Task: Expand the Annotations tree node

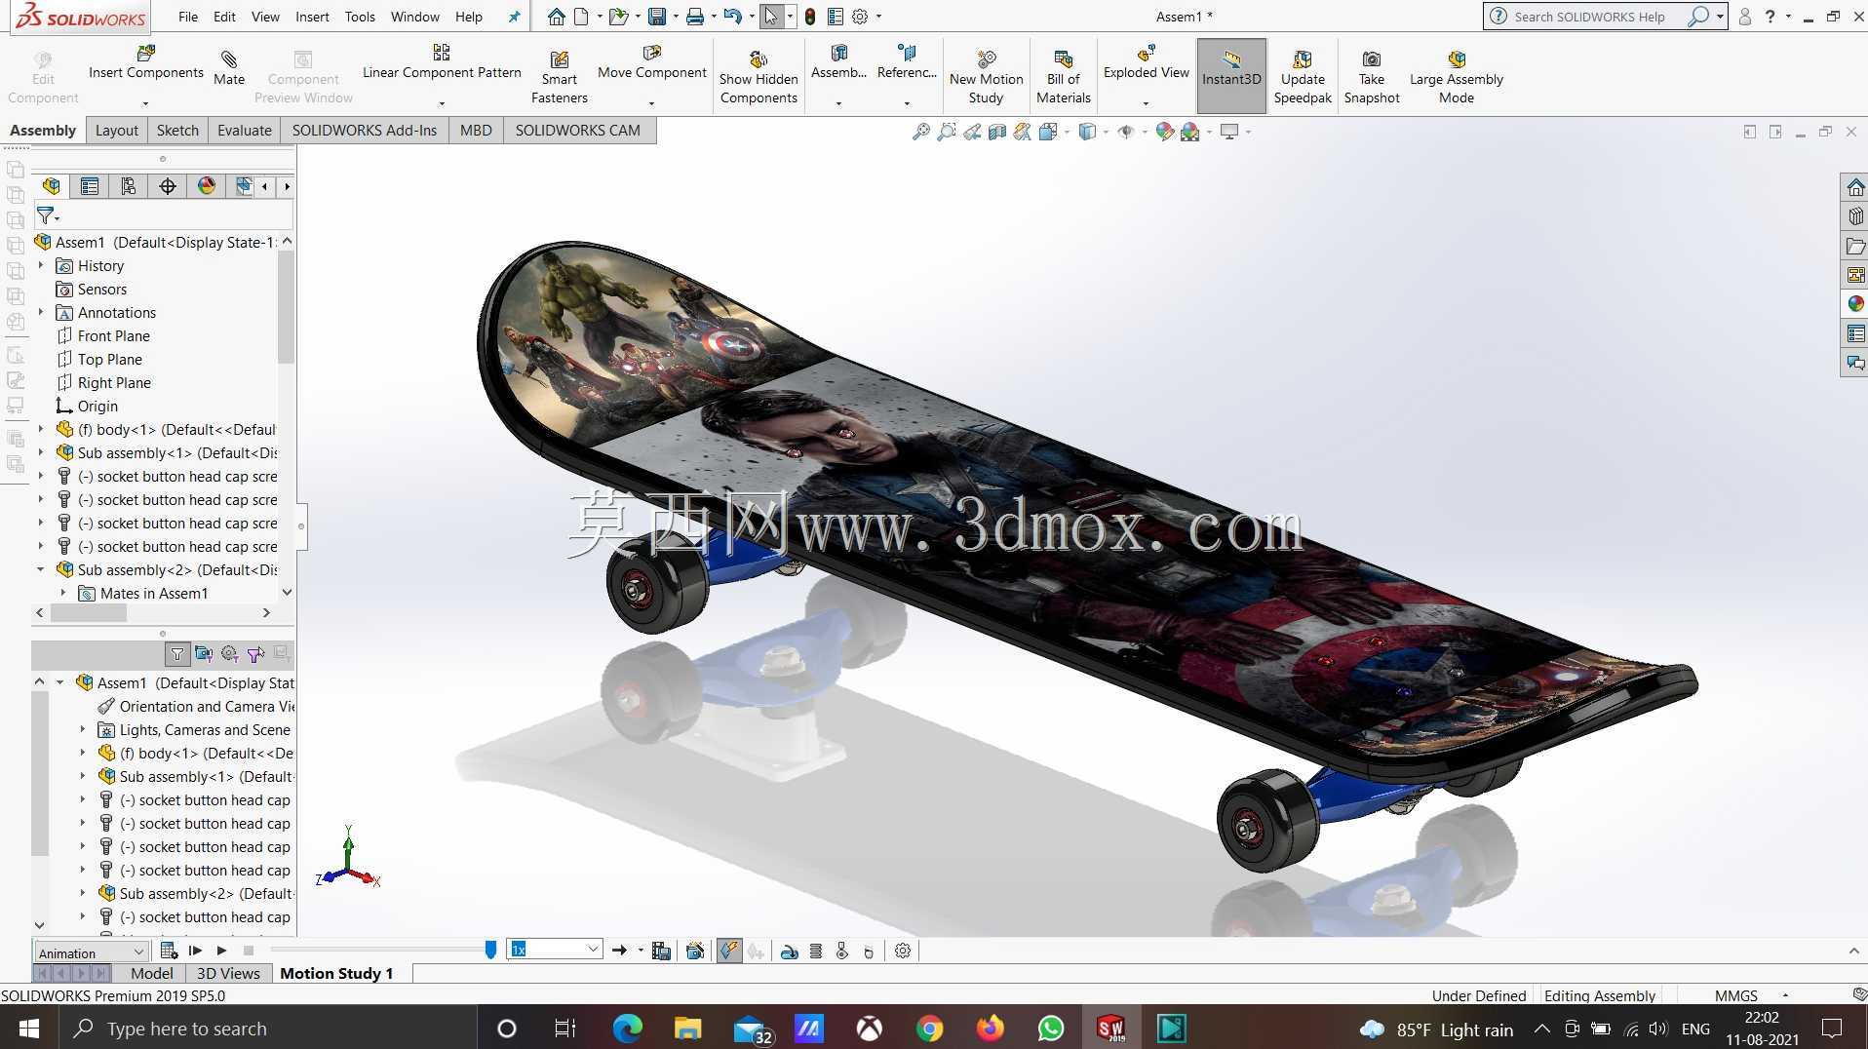Action: coord(41,312)
